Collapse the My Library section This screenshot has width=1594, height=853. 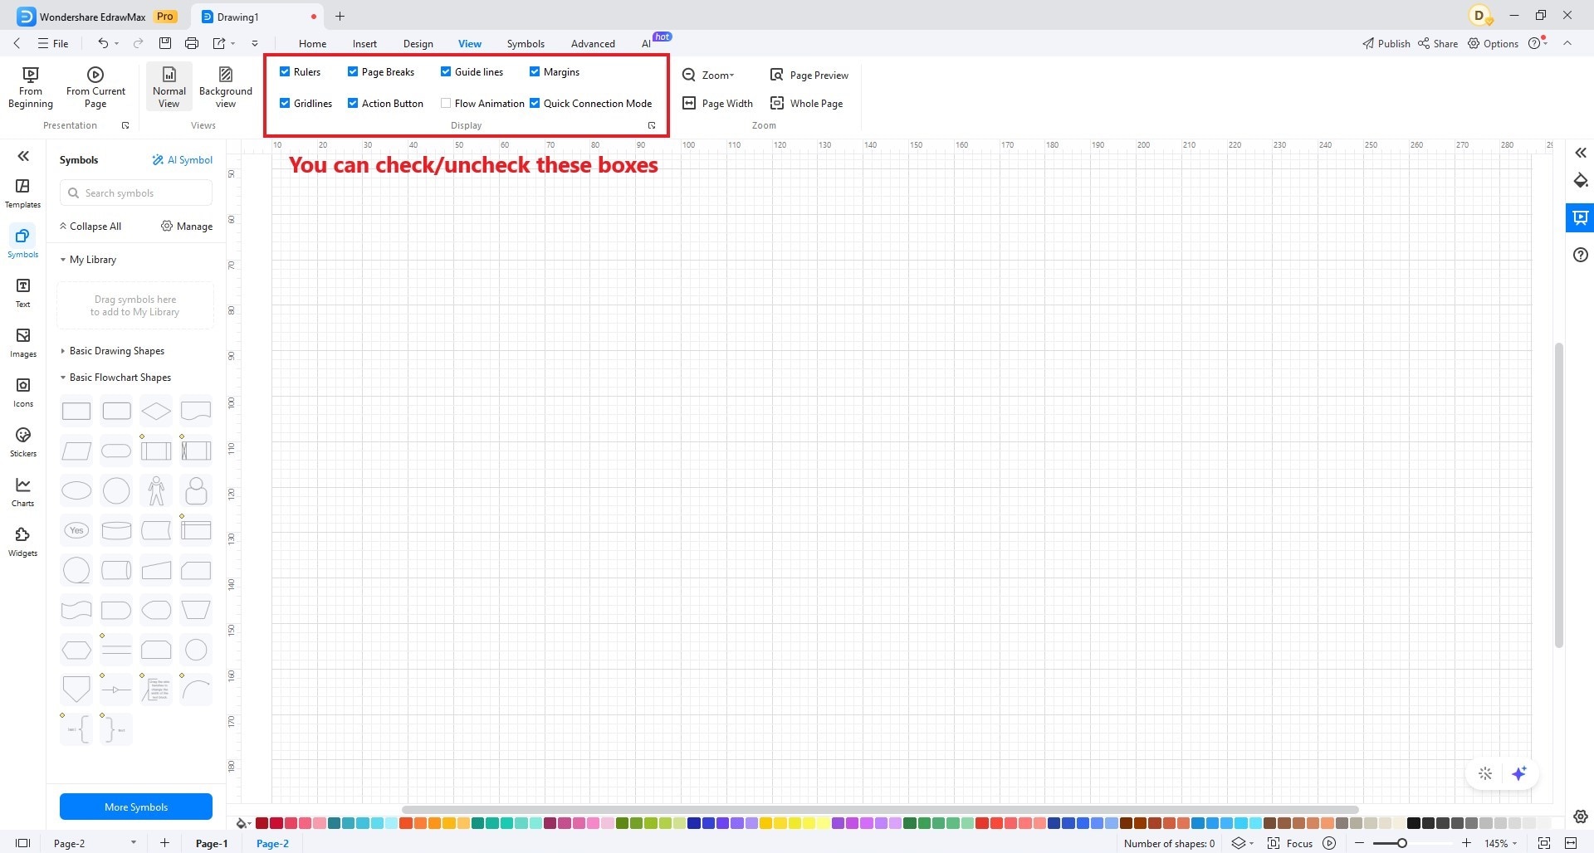tap(63, 260)
